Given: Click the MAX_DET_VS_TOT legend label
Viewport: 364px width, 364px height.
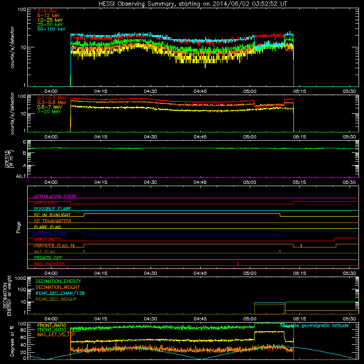Looking at the screenshot, I should point(56,334).
